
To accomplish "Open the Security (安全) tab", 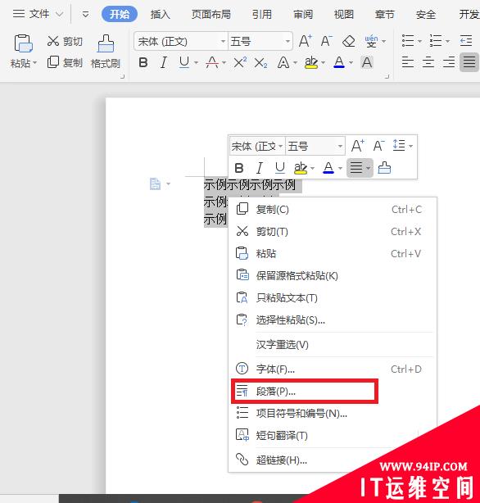I will click(425, 14).
